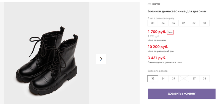Pick size 35 under Выберите размер
Image resolution: width=221 pixels, height=104 pixels.
click(173, 79)
